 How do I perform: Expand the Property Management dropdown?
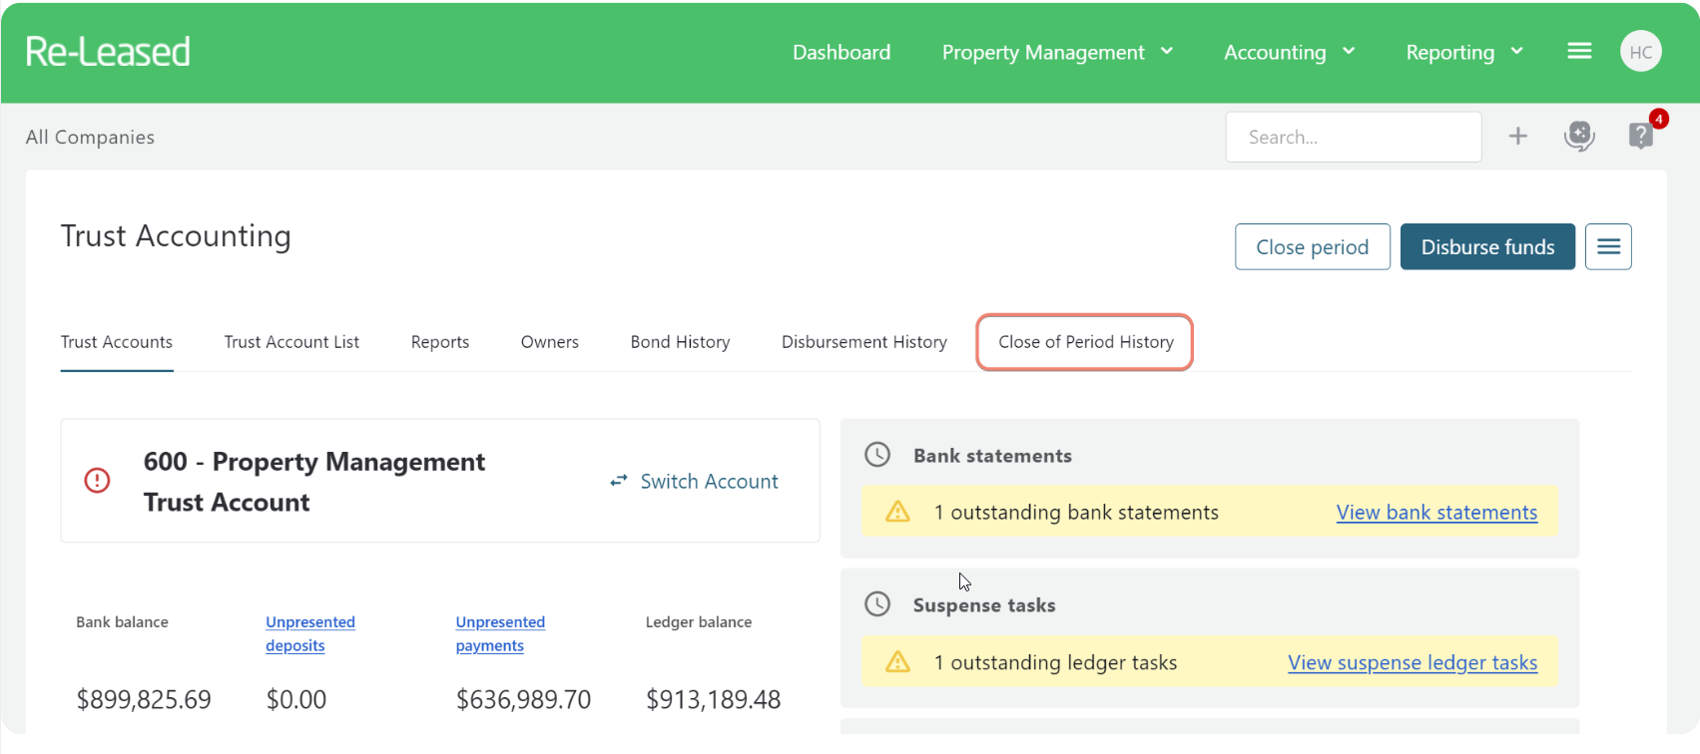tap(1057, 52)
